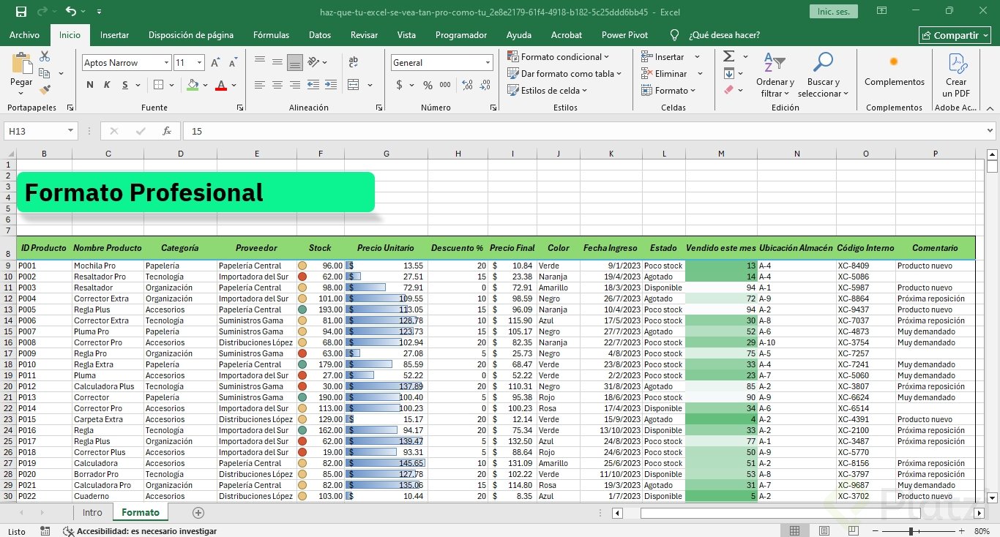Screen dimensions: 1000x537
Task: Click the Compartir share button
Action: click(x=956, y=35)
